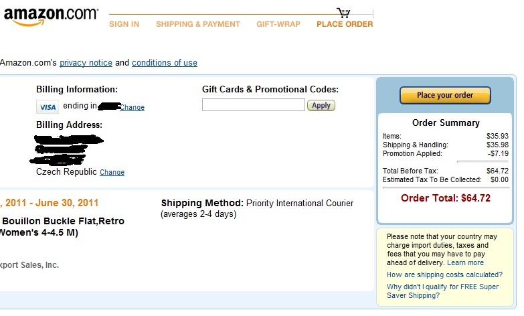This screenshot has height=316, width=524.
Task: Open FREE Super Saver Shipping question link
Action: [442, 291]
